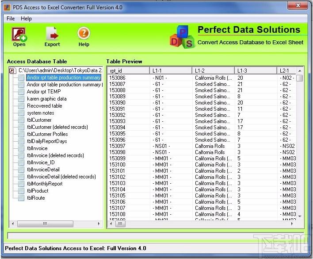The image size is (313, 259).
Task: Click the table icon next to tblInvoice_ID
Action: [21, 162]
